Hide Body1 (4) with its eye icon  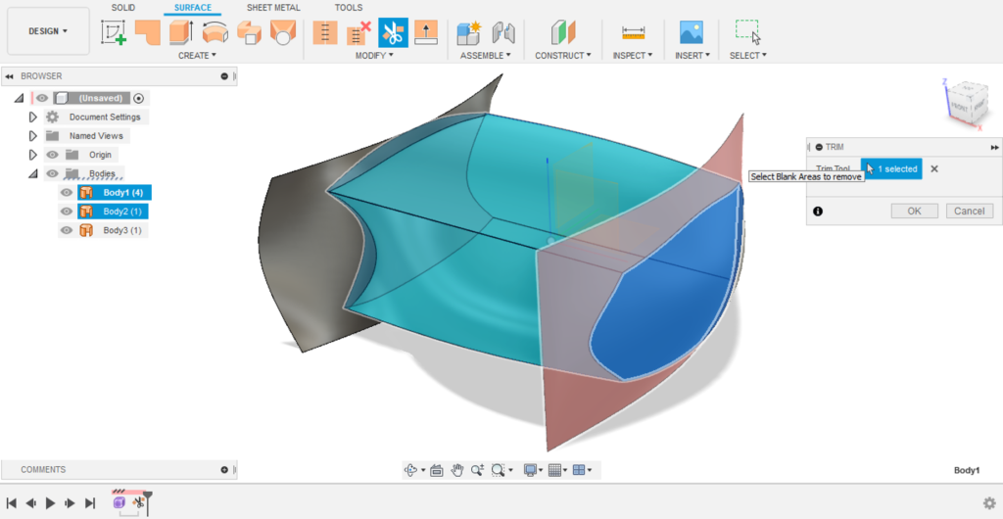tap(67, 192)
